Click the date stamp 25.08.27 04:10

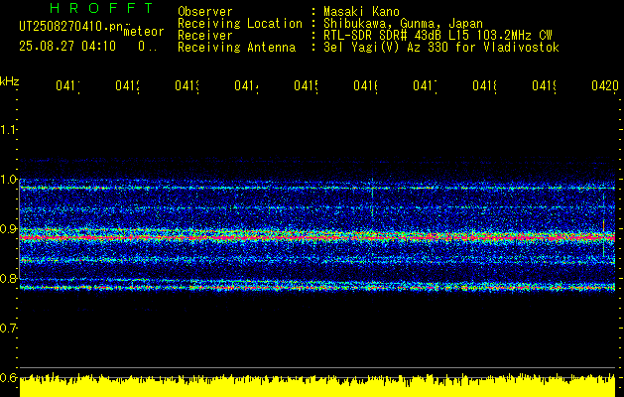tap(67, 47)
